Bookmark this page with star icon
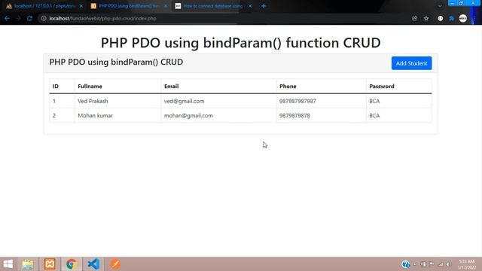The width and height of the screenshot is (482, 271). [x=426, y=18]
